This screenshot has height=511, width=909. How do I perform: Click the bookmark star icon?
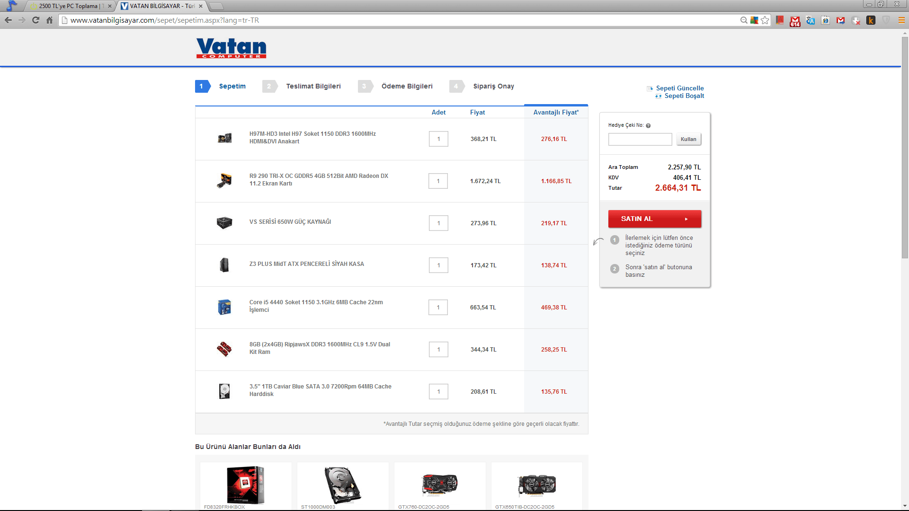coord(765,20)
